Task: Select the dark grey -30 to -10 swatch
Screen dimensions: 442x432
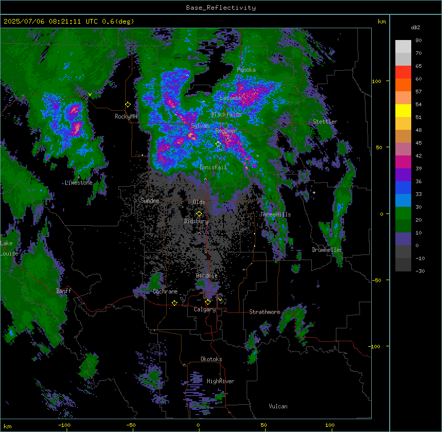Action: [403, 265]
